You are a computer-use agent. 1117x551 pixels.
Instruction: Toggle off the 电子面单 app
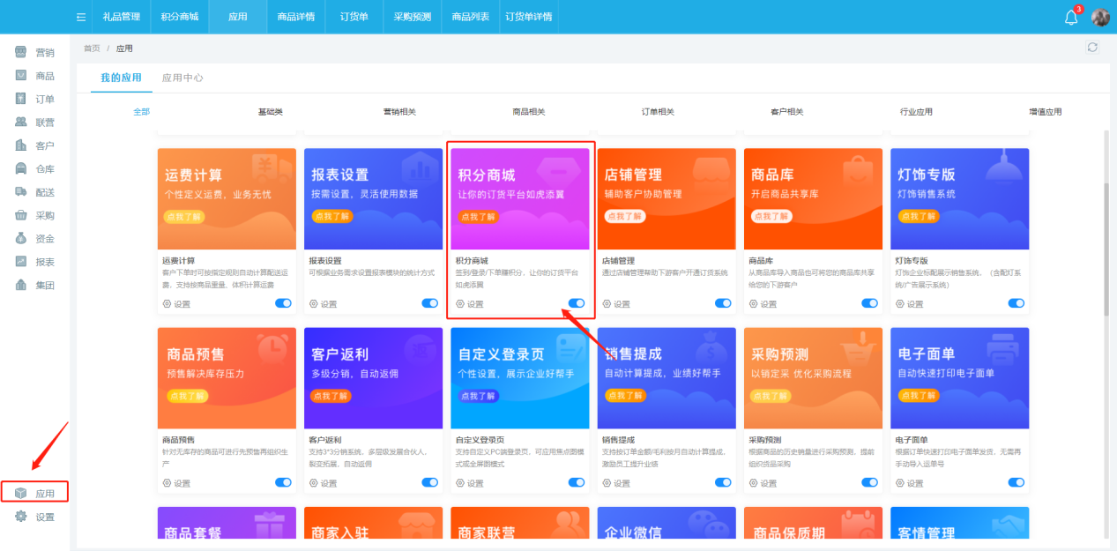click(x=1016, y=482)
